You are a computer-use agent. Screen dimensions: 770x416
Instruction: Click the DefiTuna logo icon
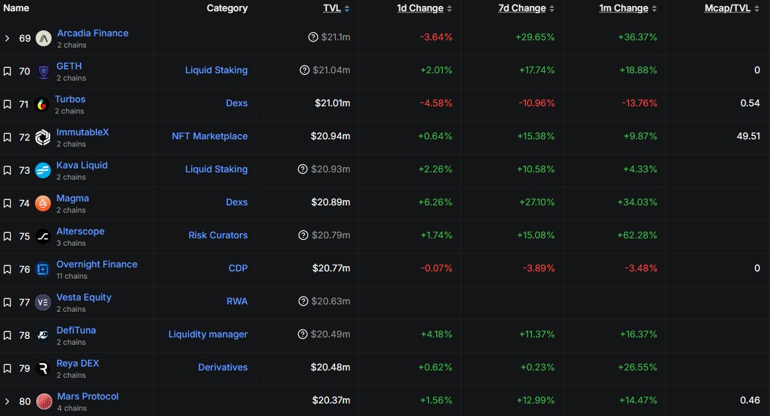tap(43, 335)
